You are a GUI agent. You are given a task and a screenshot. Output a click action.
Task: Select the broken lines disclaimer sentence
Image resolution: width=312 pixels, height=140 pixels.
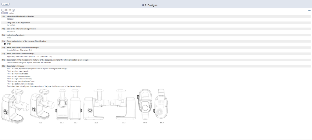(44, 86)
